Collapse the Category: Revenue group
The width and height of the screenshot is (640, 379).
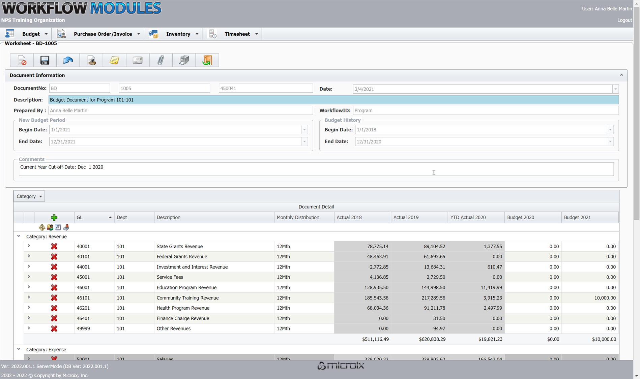pos(19,236)
